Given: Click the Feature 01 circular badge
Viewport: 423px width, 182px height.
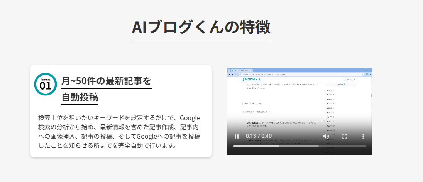Looking at the screenshot, I should pyautogui.click(x=45, y=84).
